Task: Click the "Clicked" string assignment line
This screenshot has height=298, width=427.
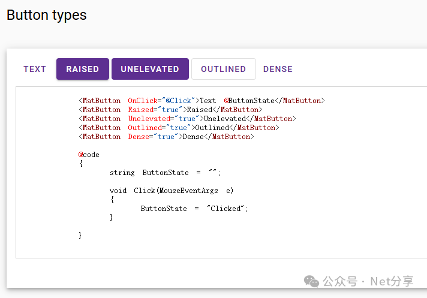Action: pyautogui.click(x=194, y=209)
